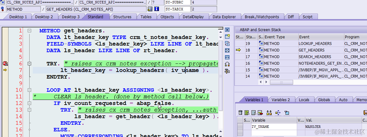This screenshot has width=367, height=137.
Task: Click the full-screen maximize tool icon
Action: (227, 50)
